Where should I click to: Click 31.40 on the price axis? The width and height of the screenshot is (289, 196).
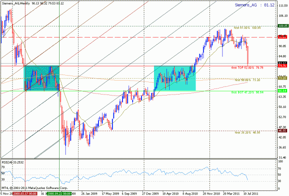coord(283,158)
